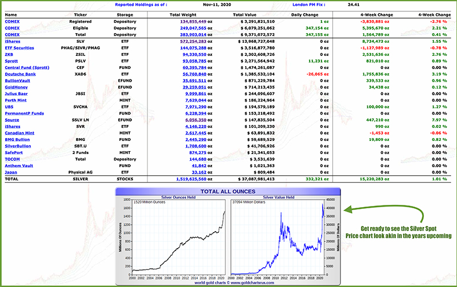Click the Storage column header

coord(125,15)
